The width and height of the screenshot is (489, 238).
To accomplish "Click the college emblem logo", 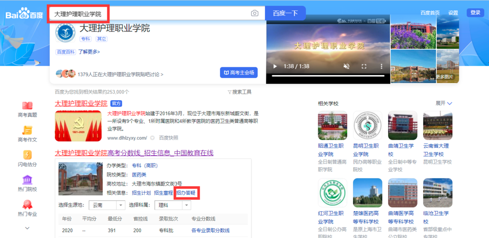I will pos(65,33).
